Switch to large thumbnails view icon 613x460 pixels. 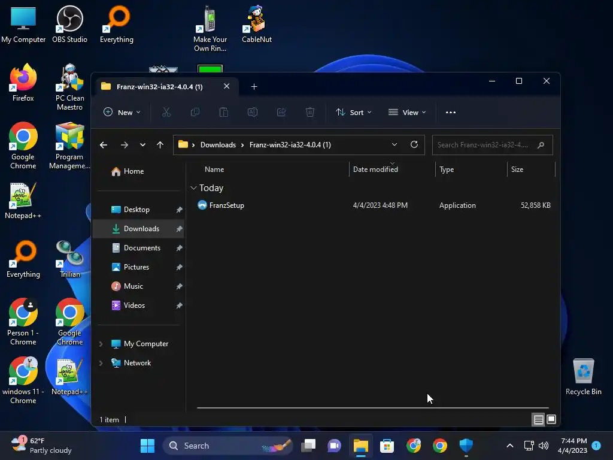tap(551, 420)
